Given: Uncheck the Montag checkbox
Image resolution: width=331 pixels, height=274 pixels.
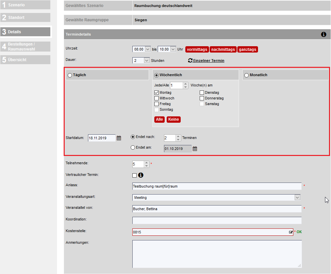Looking at the screenshot, I should point(156,92).
